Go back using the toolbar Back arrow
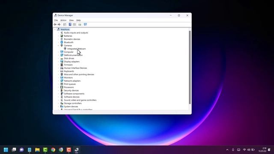 (x=55, y=24)
